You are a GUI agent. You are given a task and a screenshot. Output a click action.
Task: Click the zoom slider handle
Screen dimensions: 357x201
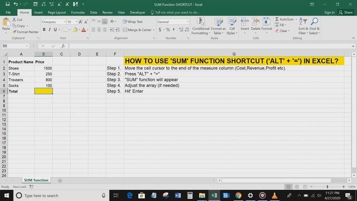click(327, 186)
